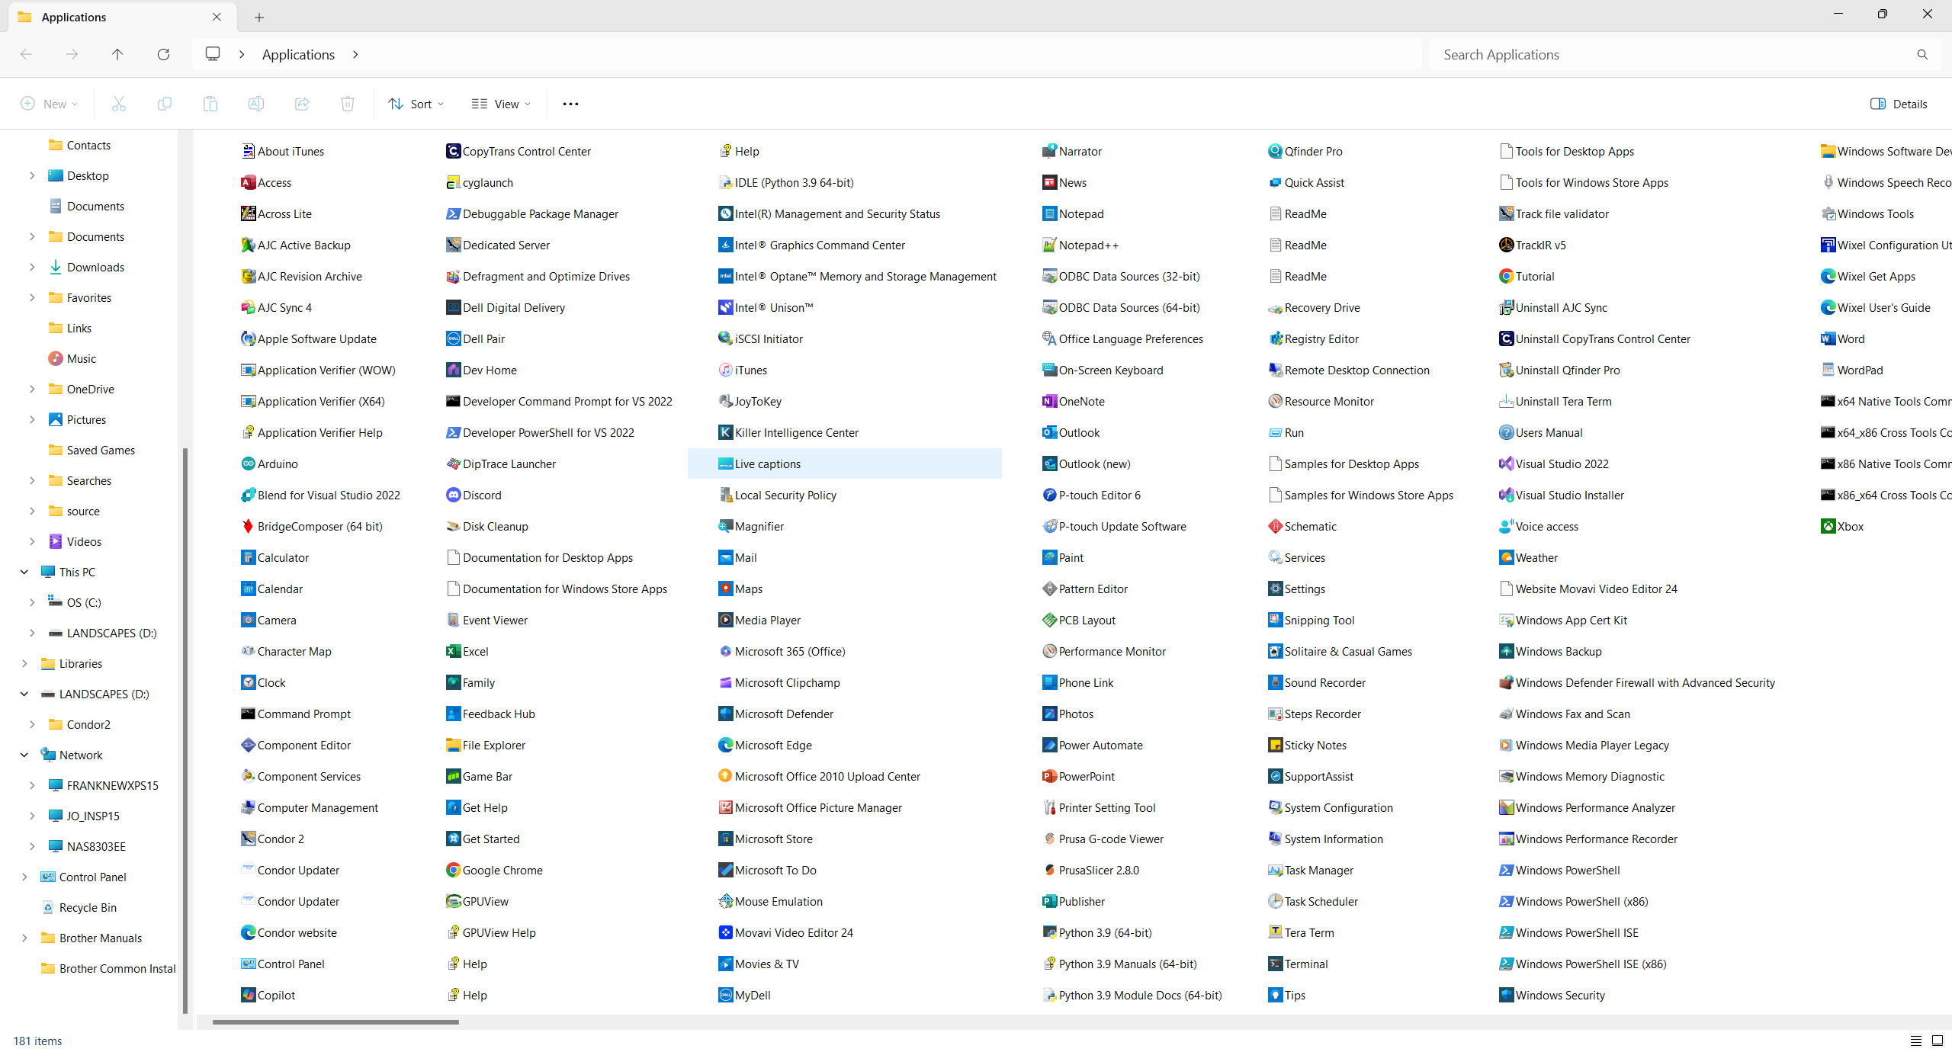Open the Arduino application icon
1952x1052 pixels.
click(x=248, y=463)
